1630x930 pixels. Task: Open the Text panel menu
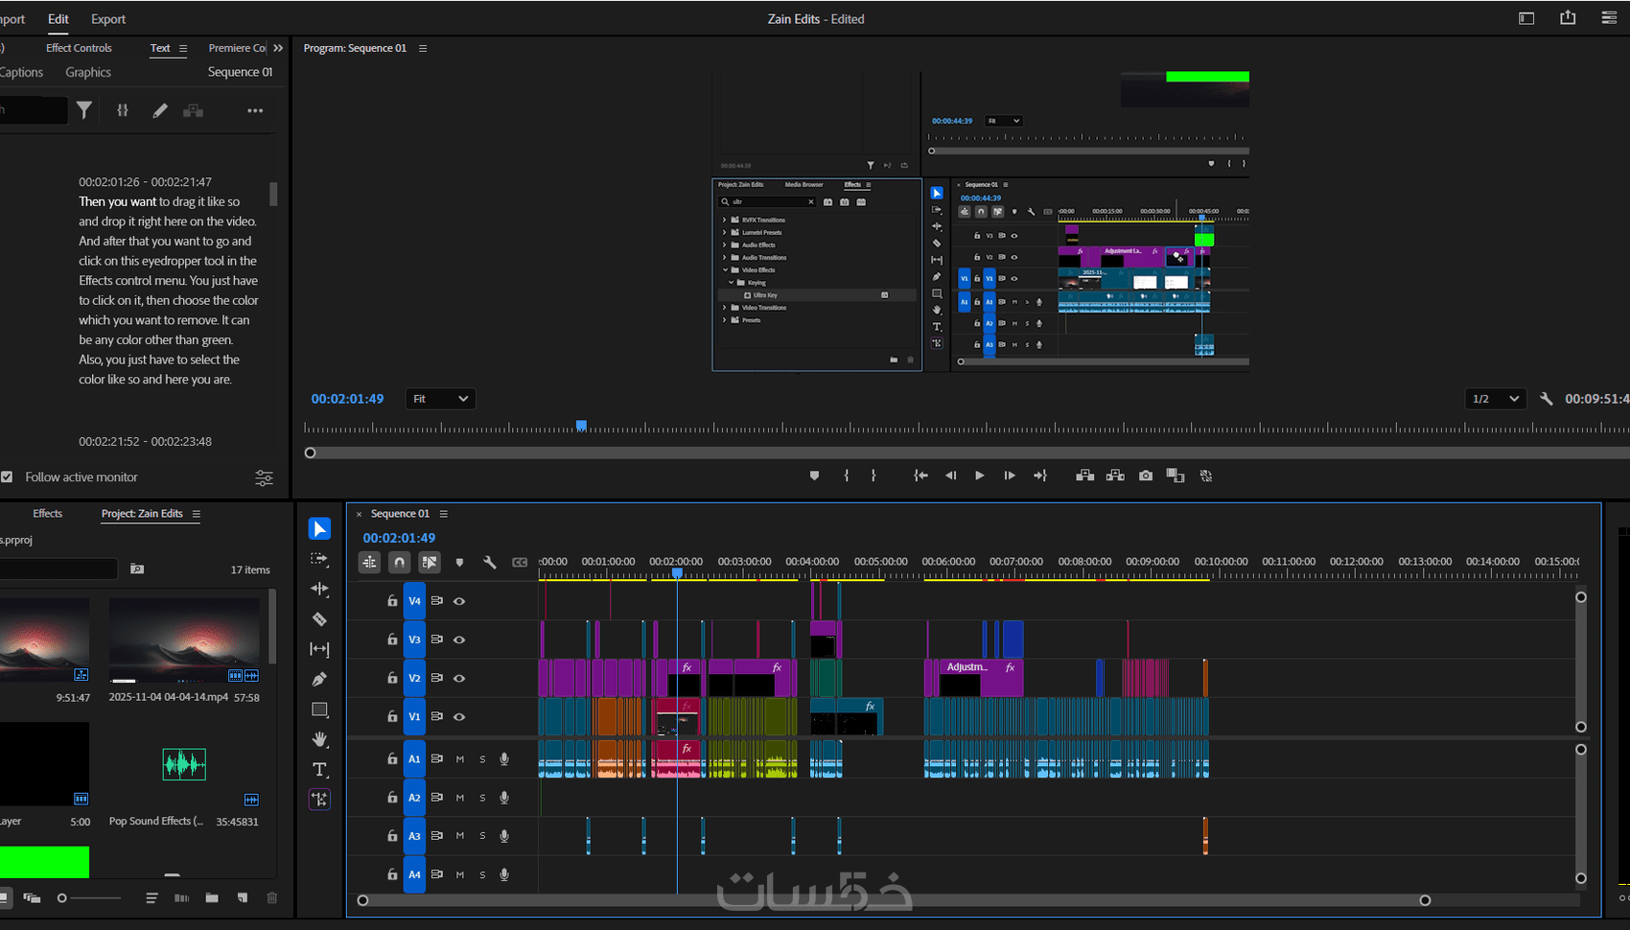pos(183,48)
